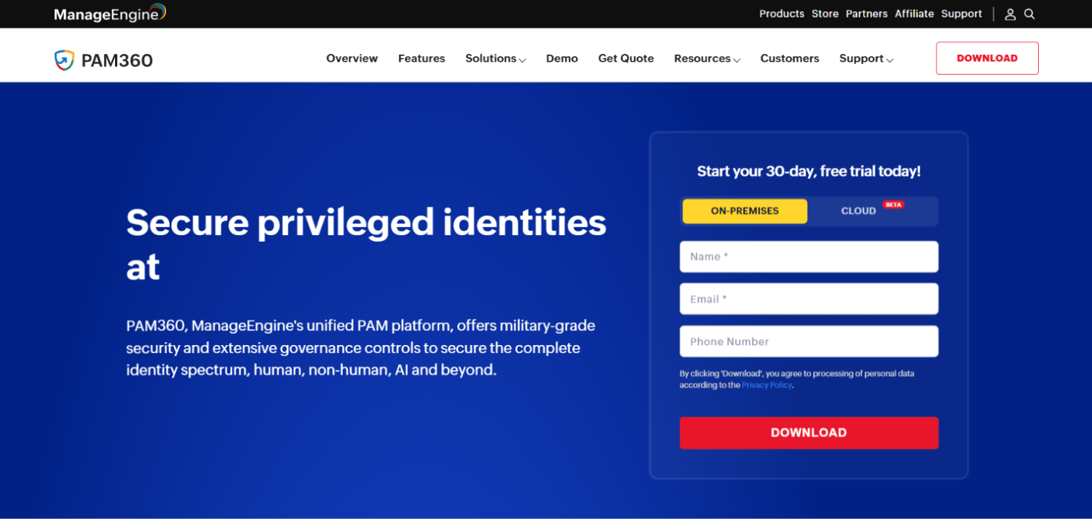This screenshot has width=1092, height=519.
Task: Open the Partners link
Action: [x=866, y=14]
